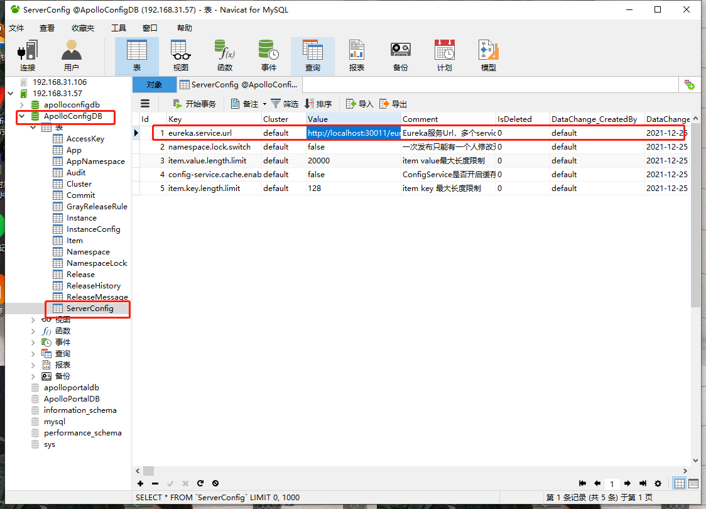
Task: Expand the 事件 tree node
Action: [x=33, y=342]
